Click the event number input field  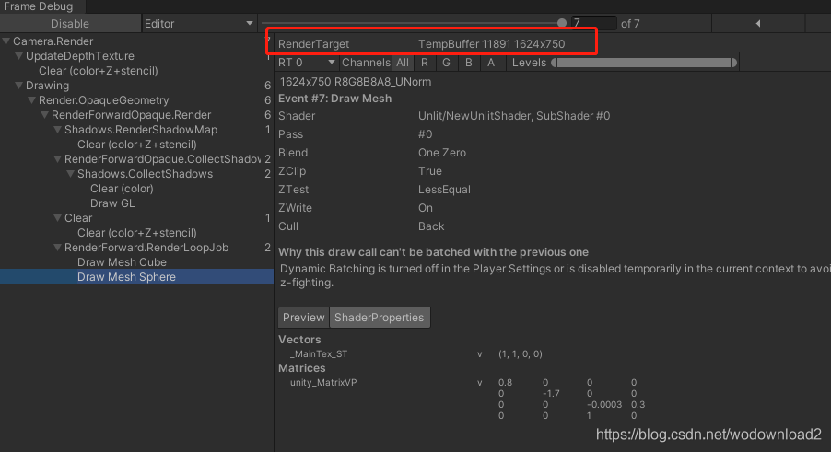(593, 23)
